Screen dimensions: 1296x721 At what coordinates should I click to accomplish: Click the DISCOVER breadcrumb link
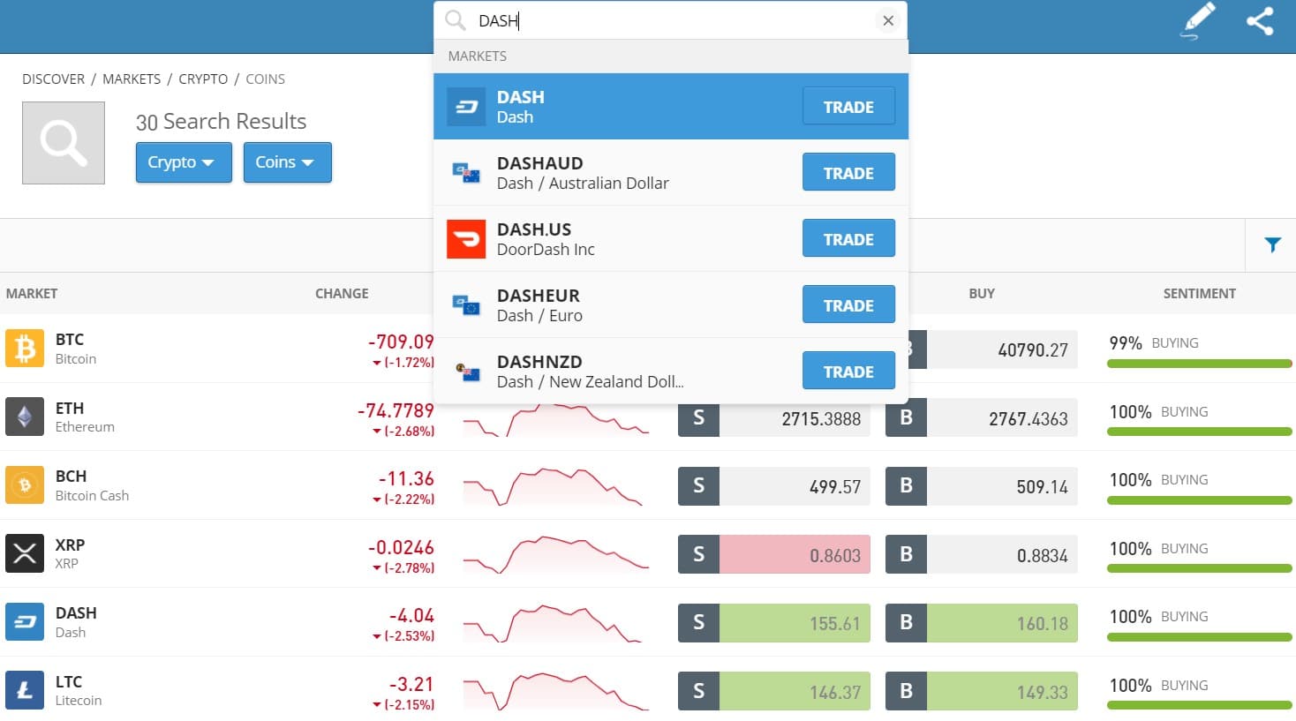point(54,79)
